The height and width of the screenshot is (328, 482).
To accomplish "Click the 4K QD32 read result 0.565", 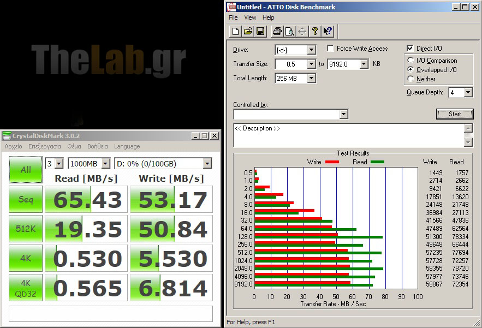I will coord(86,288).
